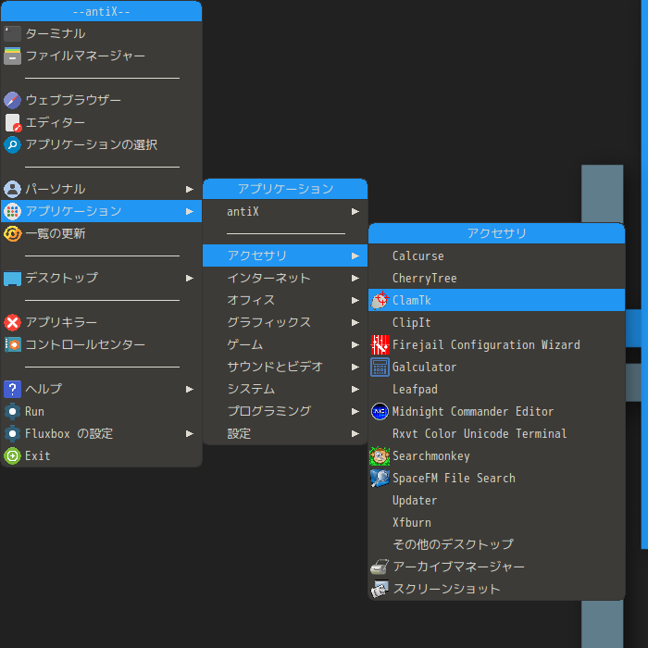
Task: Click the Editor (エディター) notepad icon
Action: click(12, 122)
